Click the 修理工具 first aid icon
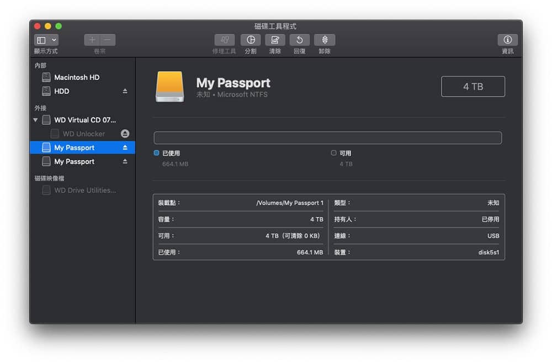Image resolution: width=552 pixels, height=363 pixels. click(224, 40)
